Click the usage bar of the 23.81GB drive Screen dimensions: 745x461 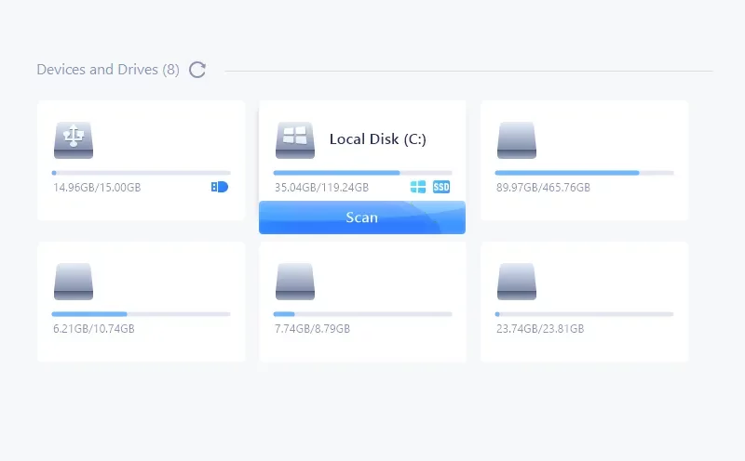pos(585,314)
